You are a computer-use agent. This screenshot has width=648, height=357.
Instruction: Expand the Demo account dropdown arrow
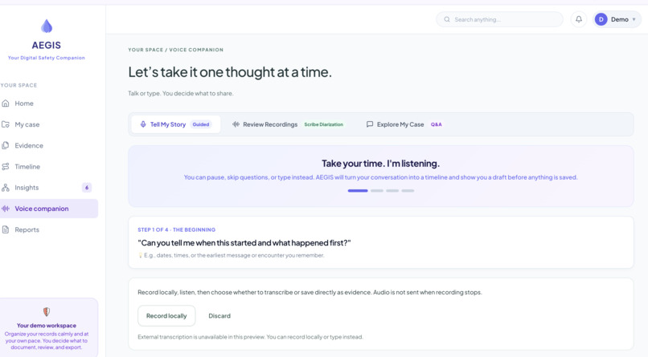634,19
